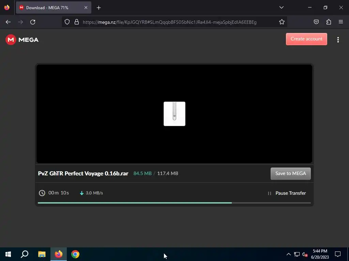349x261 pixels.
Task: Expand the list all tabs chevron
Action: point(281,7)
